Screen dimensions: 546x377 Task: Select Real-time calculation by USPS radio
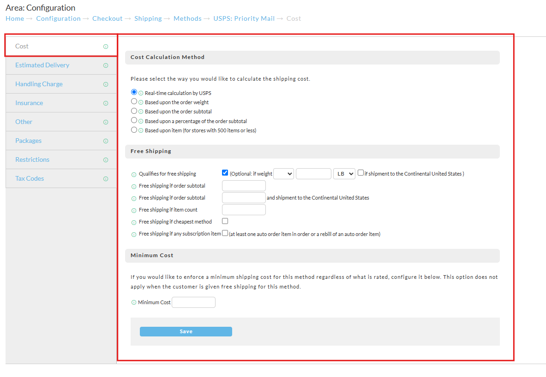pos(134,92)
